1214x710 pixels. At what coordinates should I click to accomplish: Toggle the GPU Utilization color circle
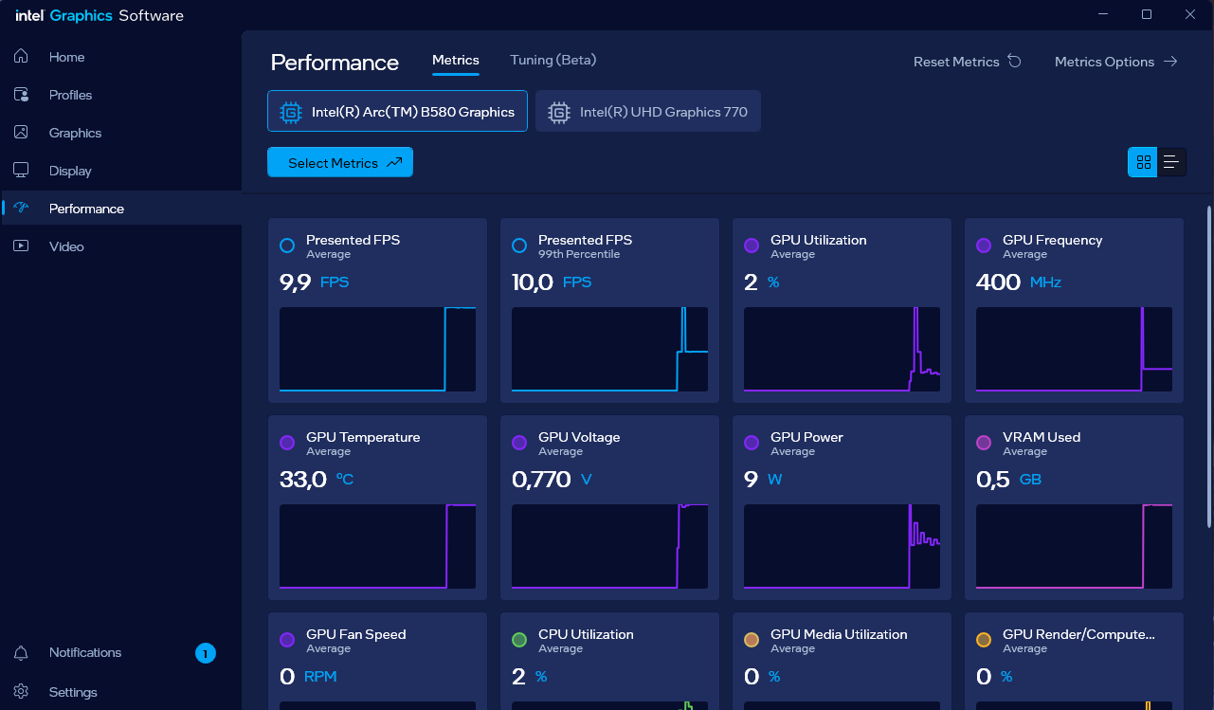752,246
